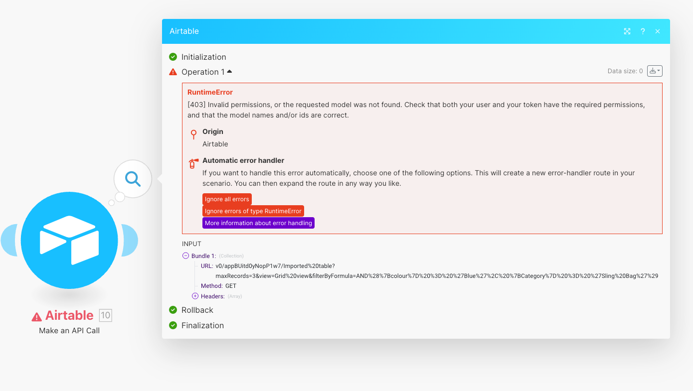Click the 403 Invalid permissions message
The image size is (693, 391).
416,110
